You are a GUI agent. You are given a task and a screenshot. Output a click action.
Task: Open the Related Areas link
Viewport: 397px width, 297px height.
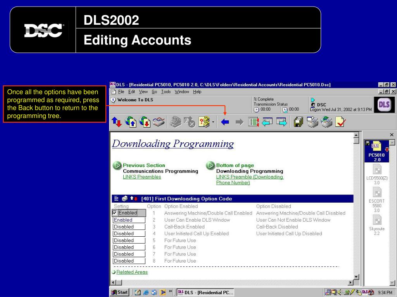click(132, 272)
